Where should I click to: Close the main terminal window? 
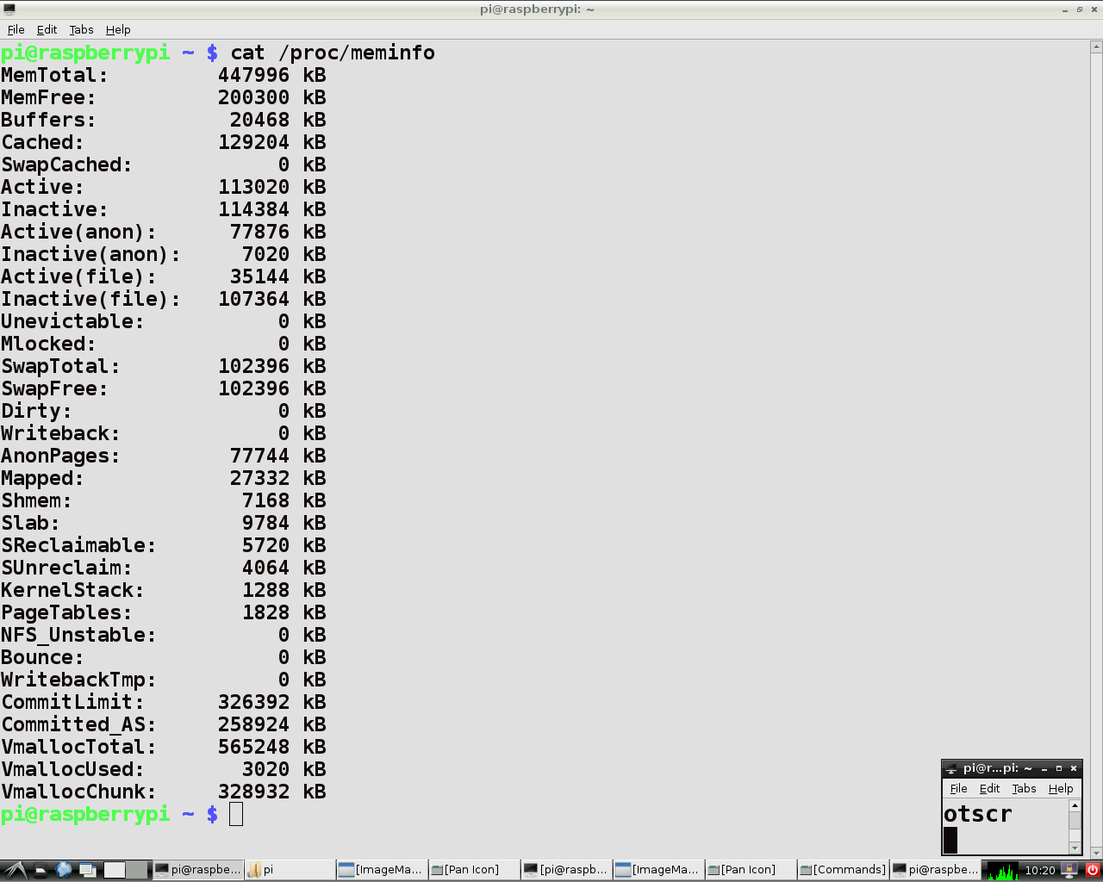pyautogui.click(x=1094, y=9)
